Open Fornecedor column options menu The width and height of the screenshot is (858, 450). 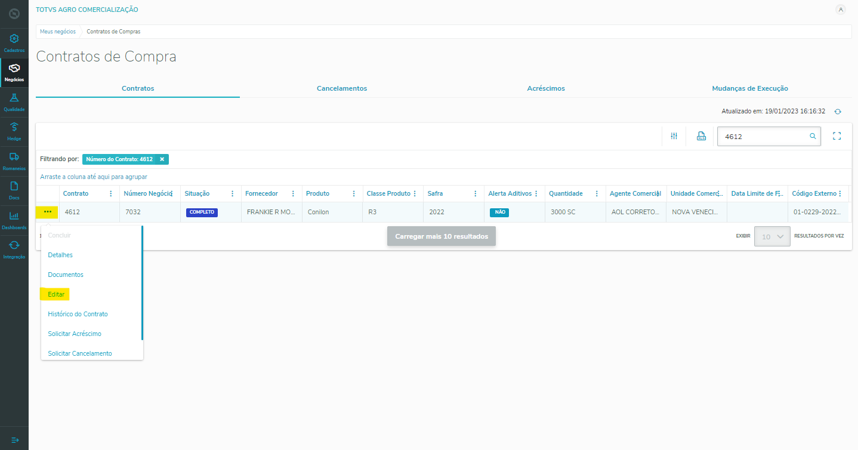[x=293, y=193]
